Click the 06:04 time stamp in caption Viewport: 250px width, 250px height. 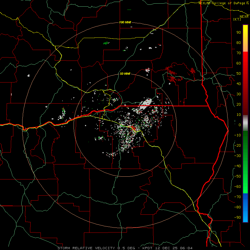point(186,248)
